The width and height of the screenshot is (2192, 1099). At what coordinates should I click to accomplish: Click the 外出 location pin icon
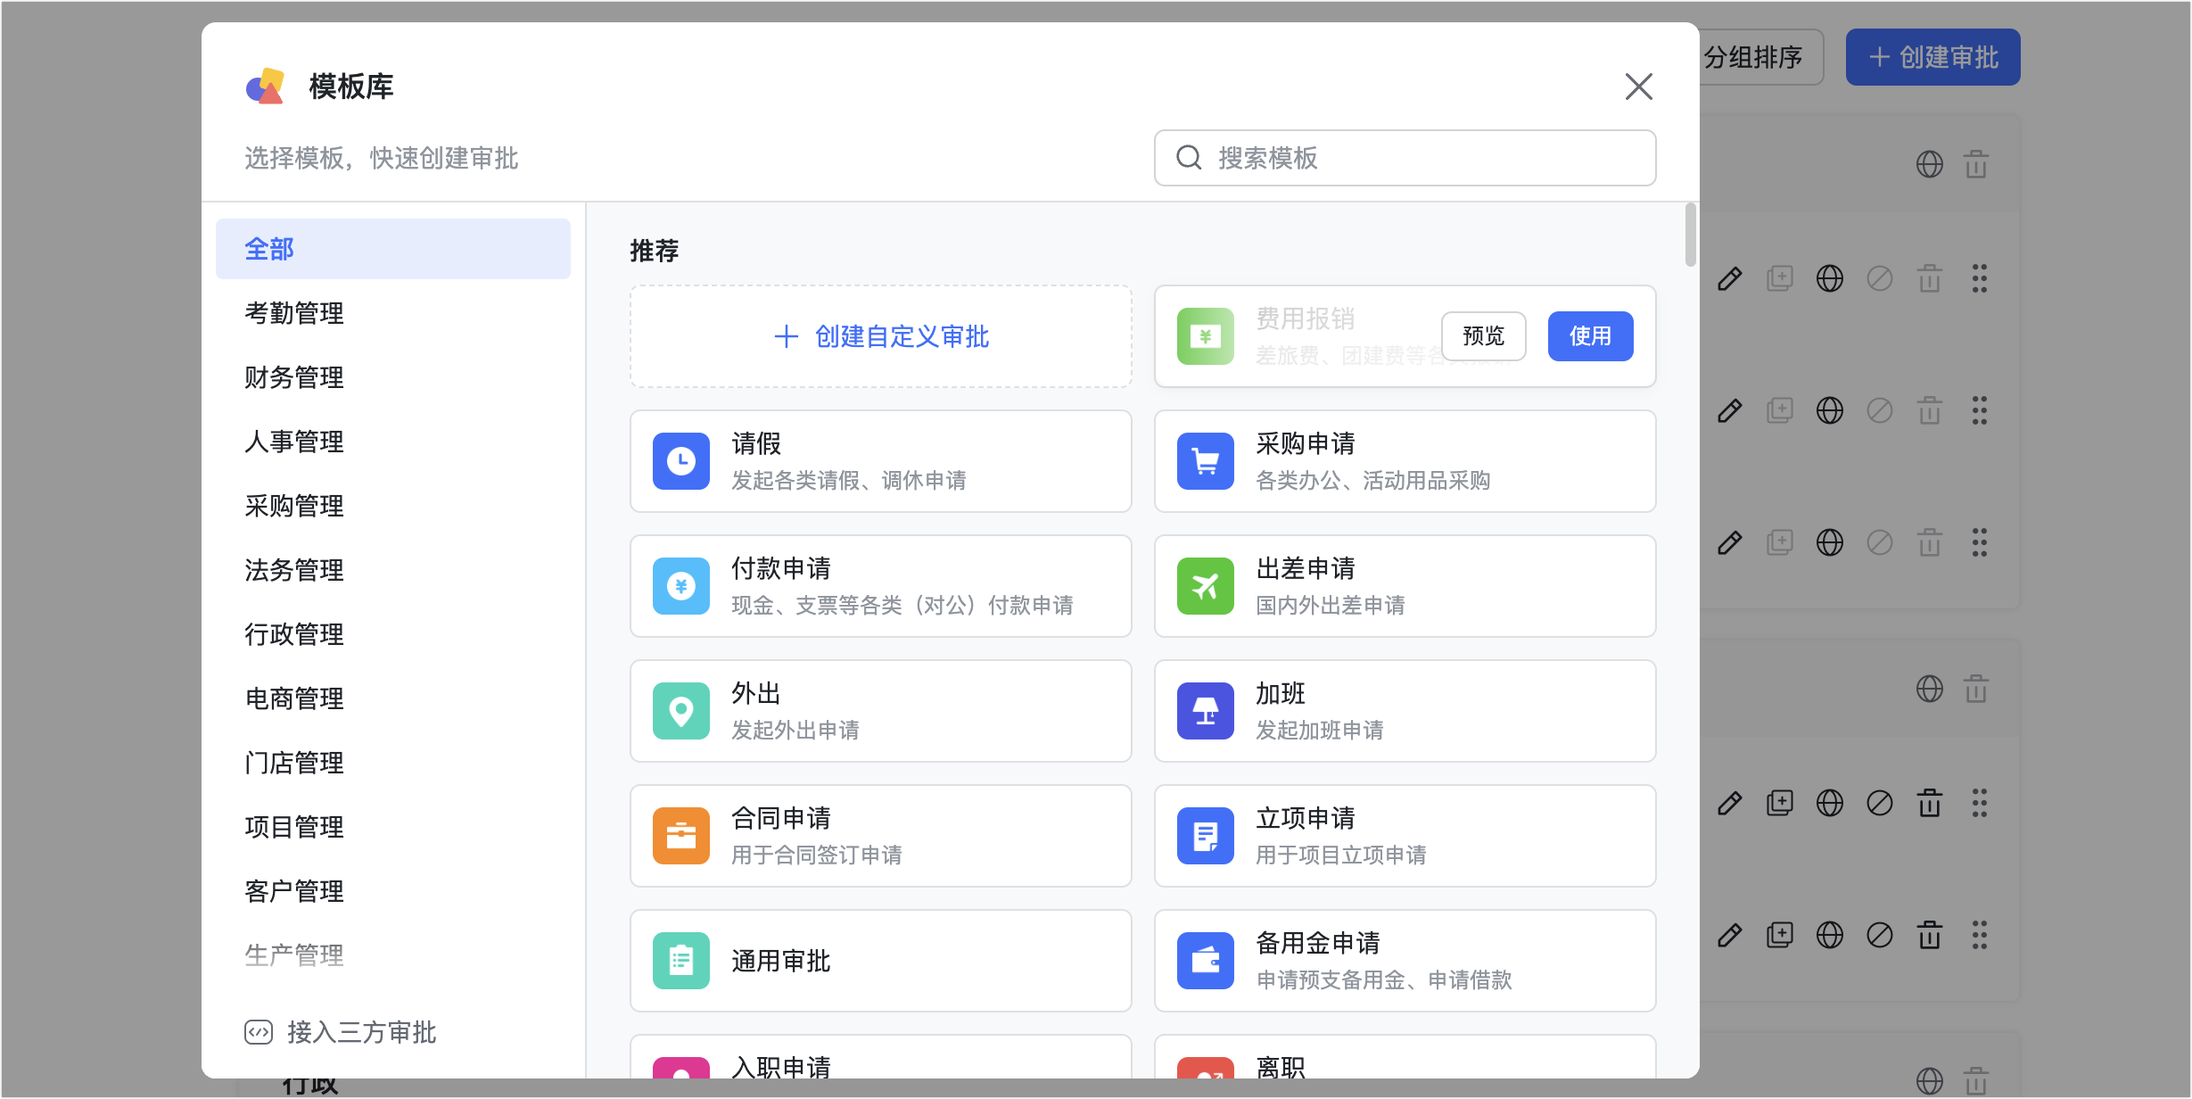pos(680,711)
